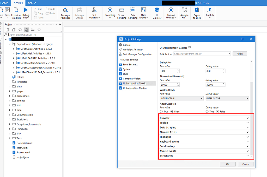Viewport: 267px width, 177px height.
Task: Switch to the DEBUG tab
Action: pos(32,3)
